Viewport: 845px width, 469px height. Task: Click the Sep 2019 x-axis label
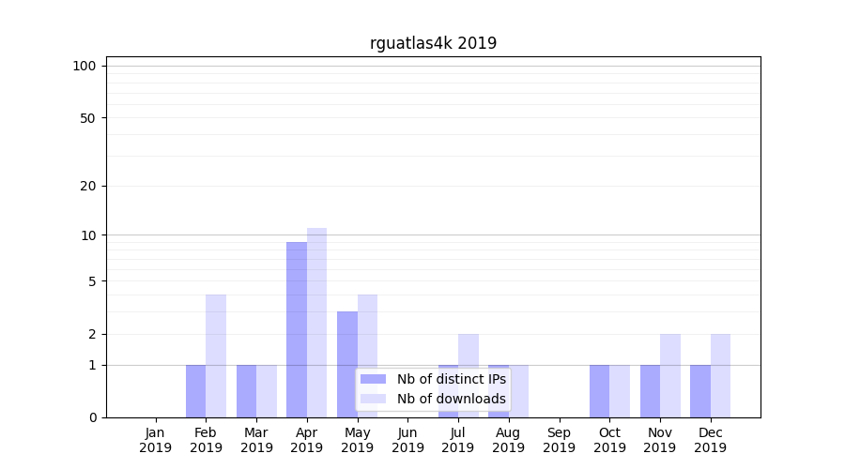pos(559,440)
